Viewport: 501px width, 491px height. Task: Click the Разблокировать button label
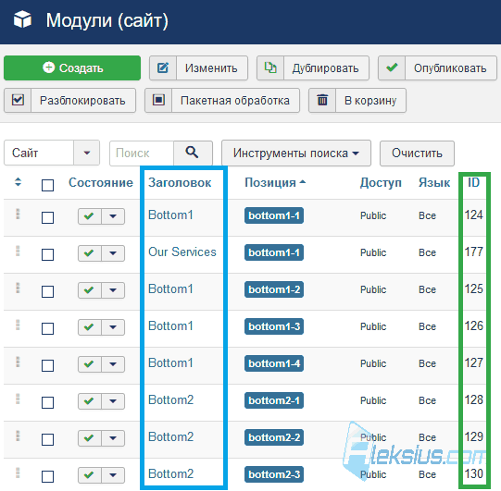tap(82, 101)
